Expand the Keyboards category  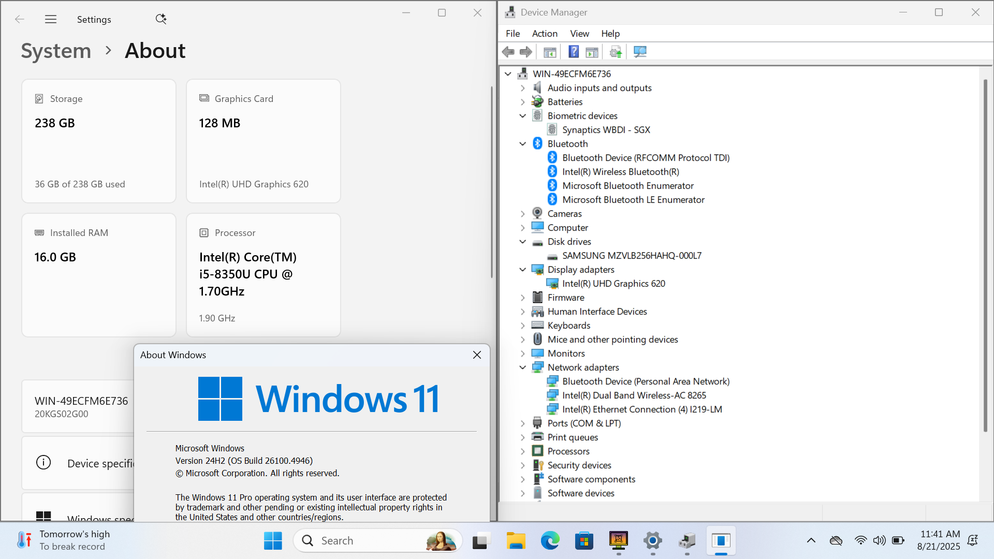click(523, 326)
